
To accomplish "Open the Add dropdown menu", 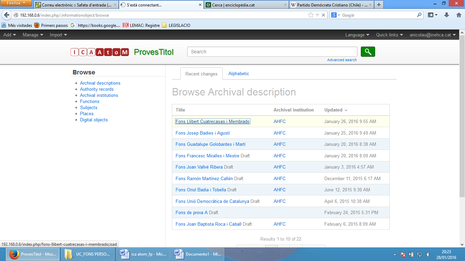I will point(10,35).
